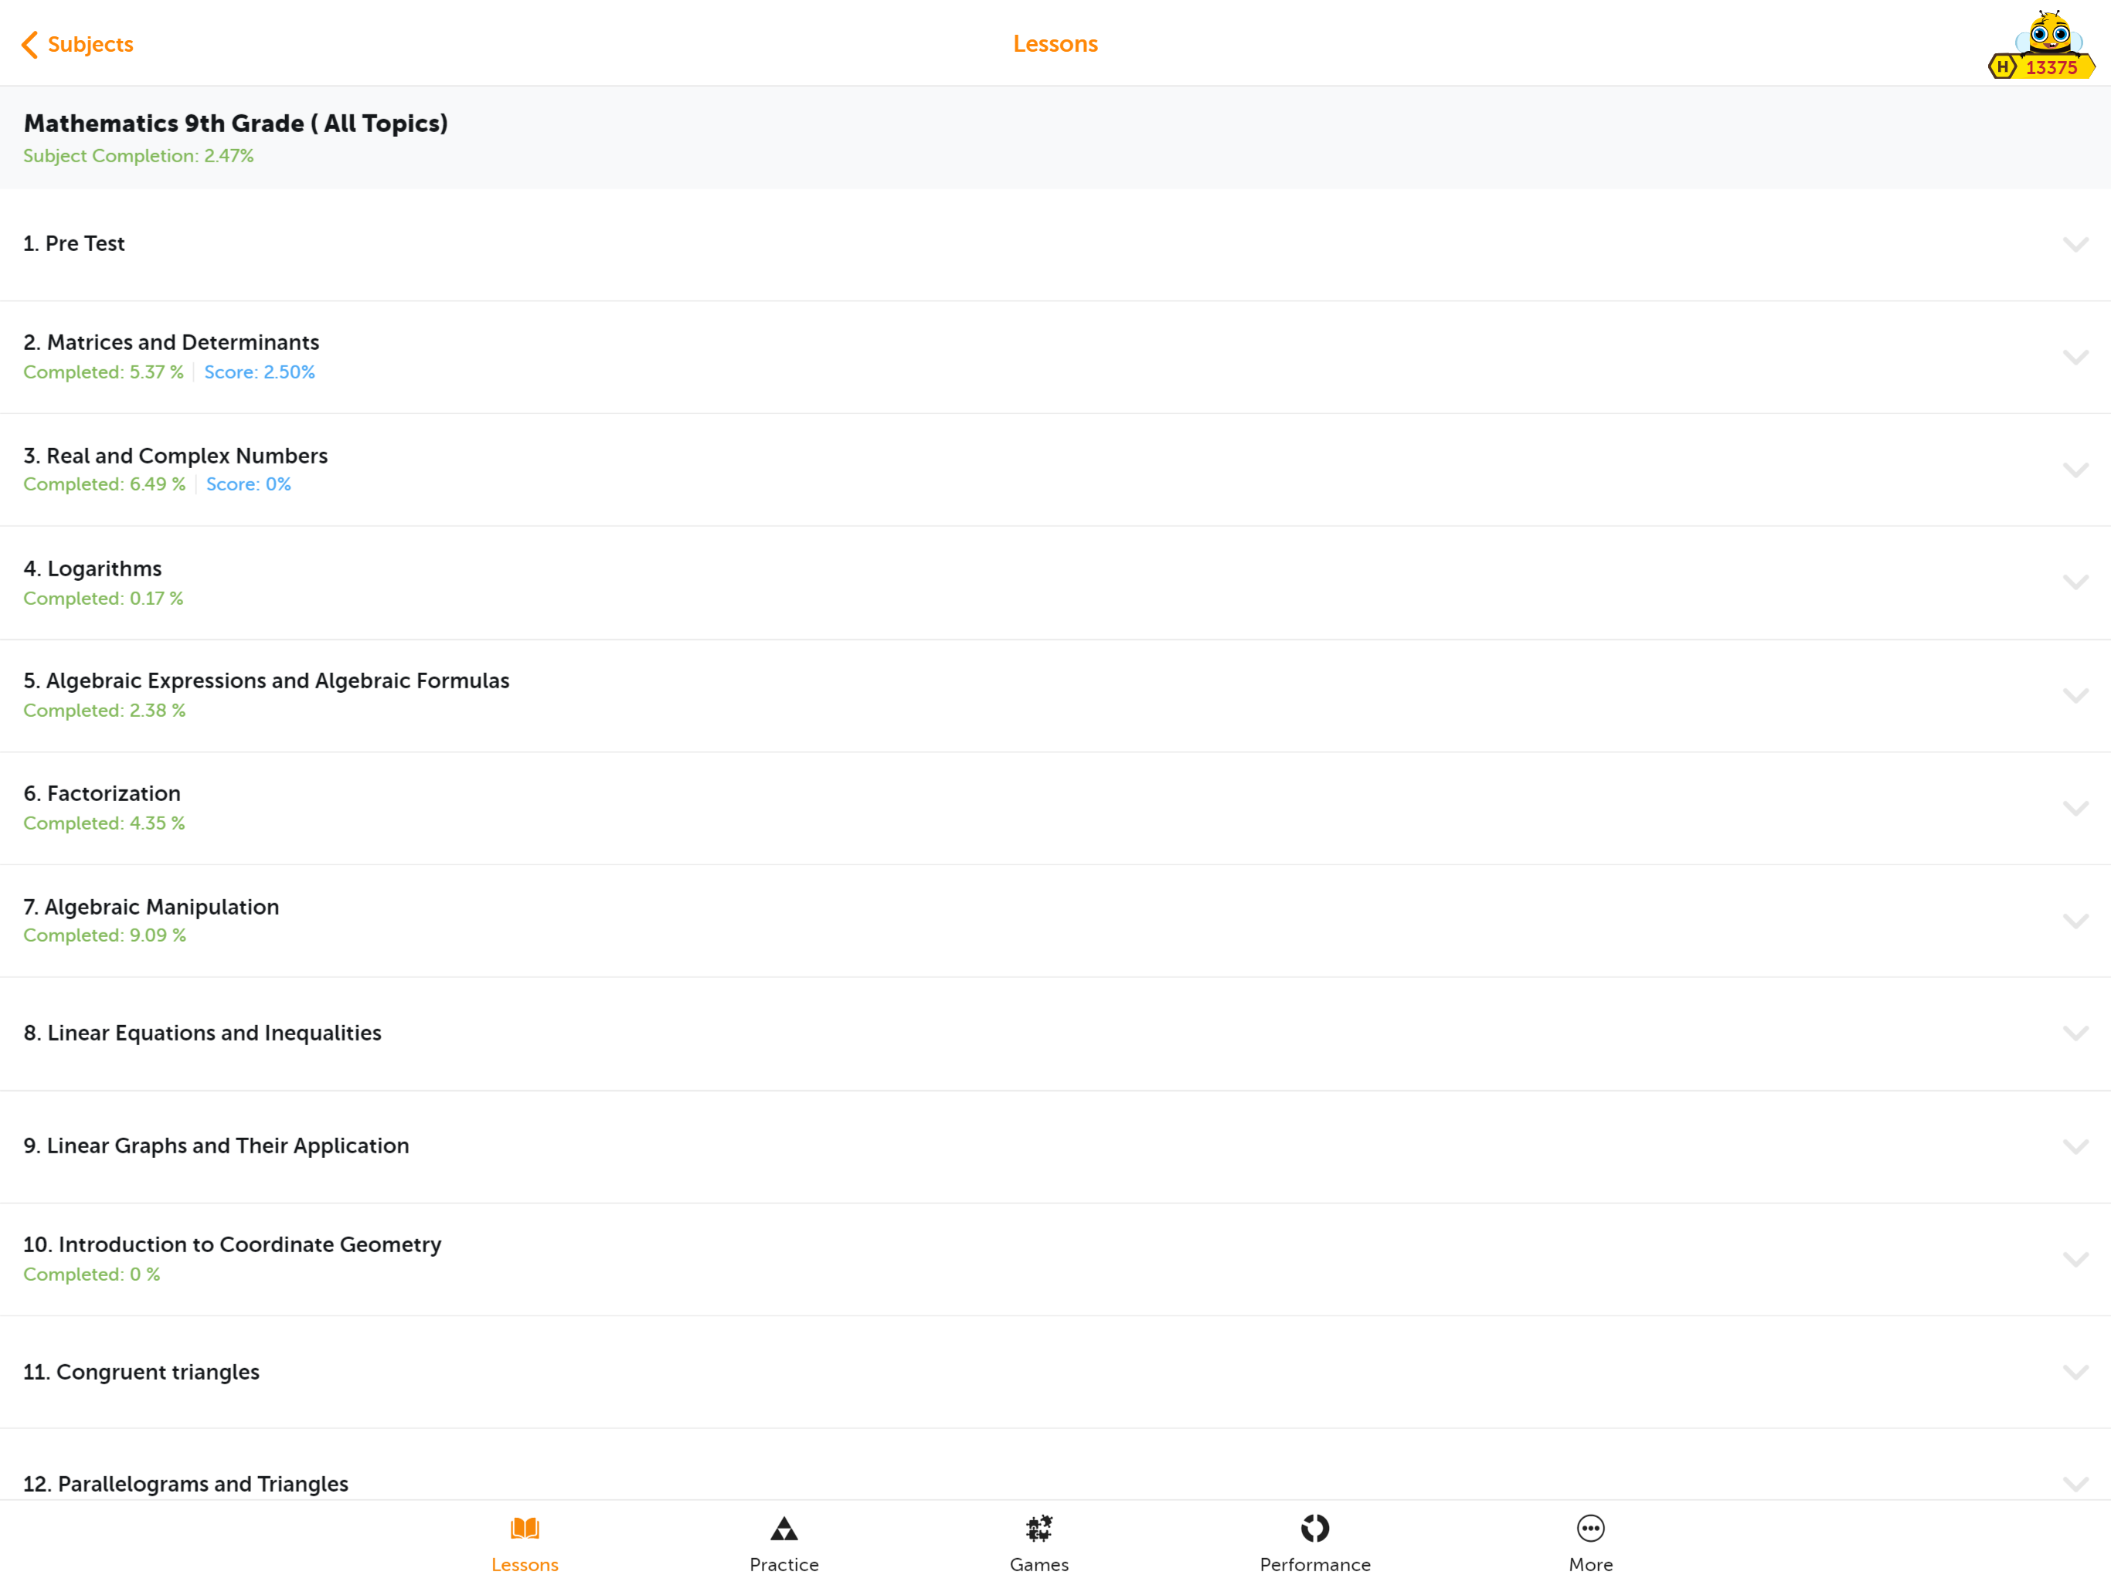Open the More tab label

(1591, 1565)
